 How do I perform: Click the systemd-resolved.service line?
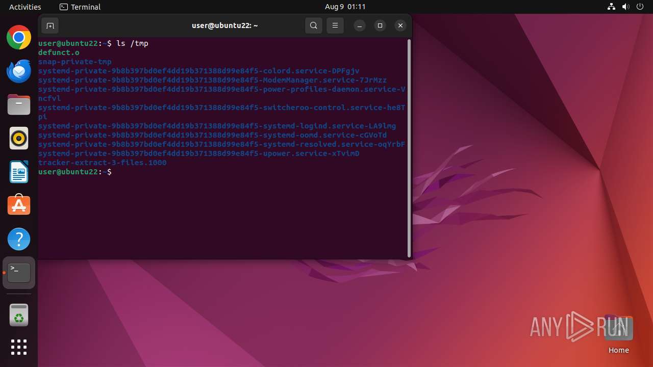click(x=222, y=144)
